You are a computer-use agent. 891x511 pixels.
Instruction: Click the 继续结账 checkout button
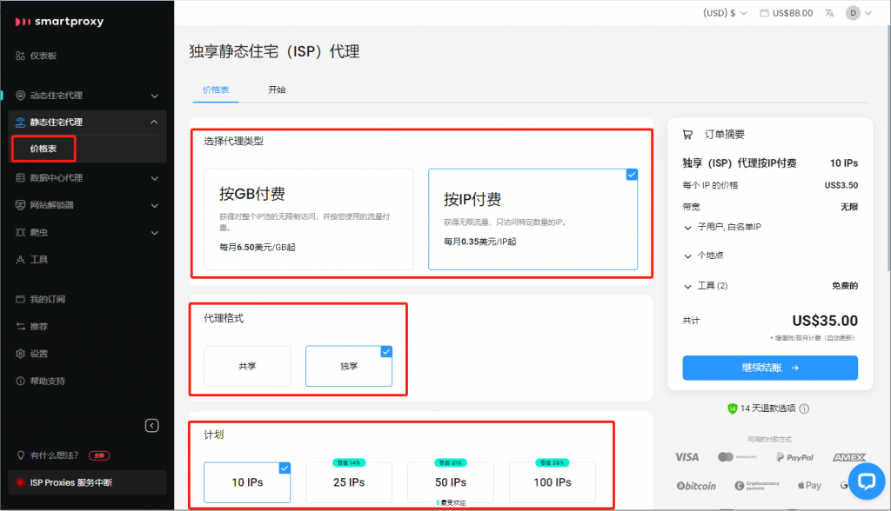click(x=770, y=368)
